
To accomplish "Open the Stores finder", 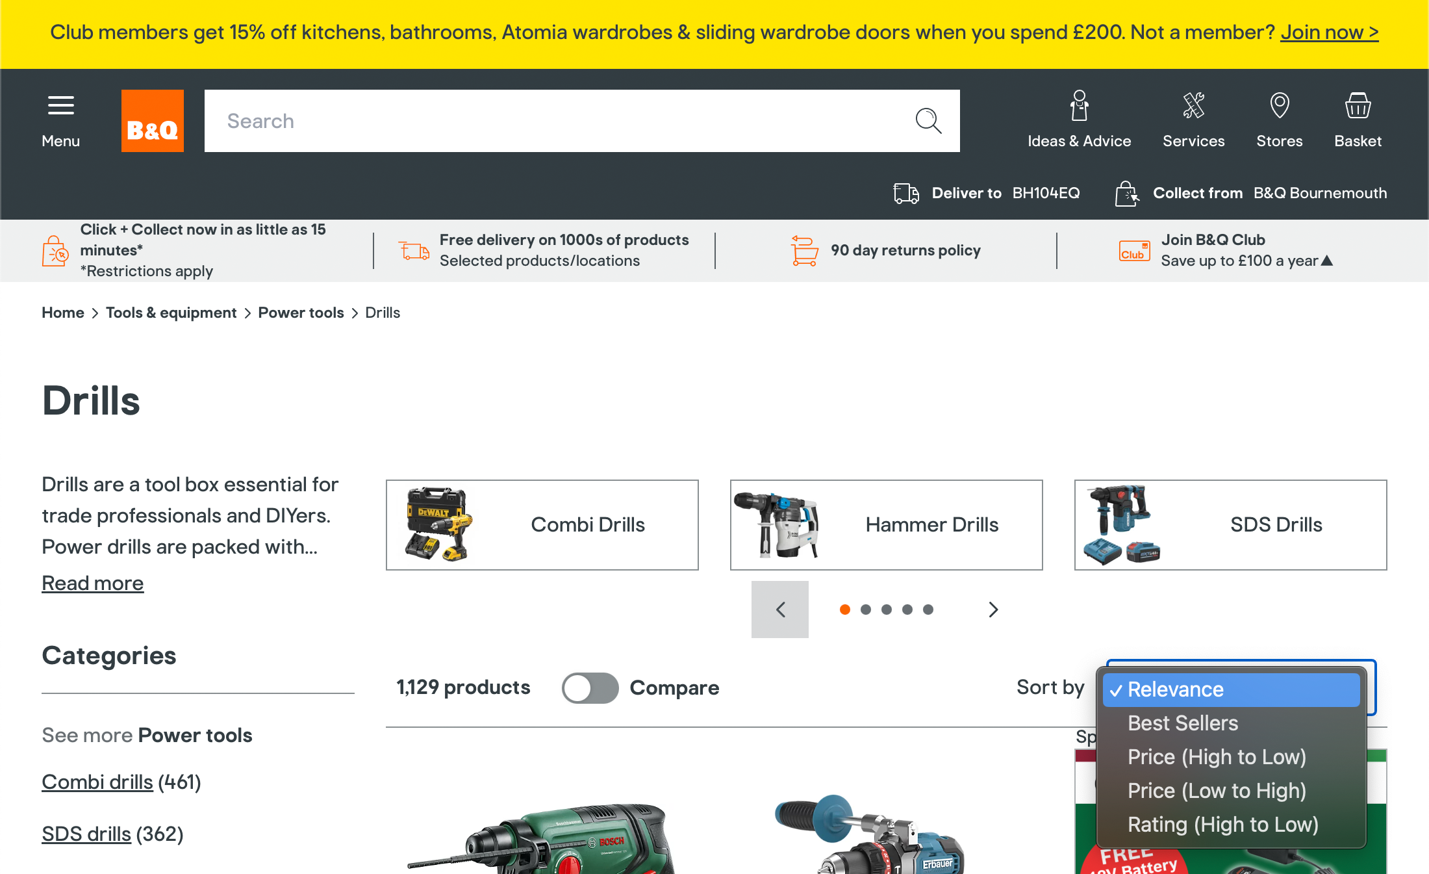I will 1278,120.
